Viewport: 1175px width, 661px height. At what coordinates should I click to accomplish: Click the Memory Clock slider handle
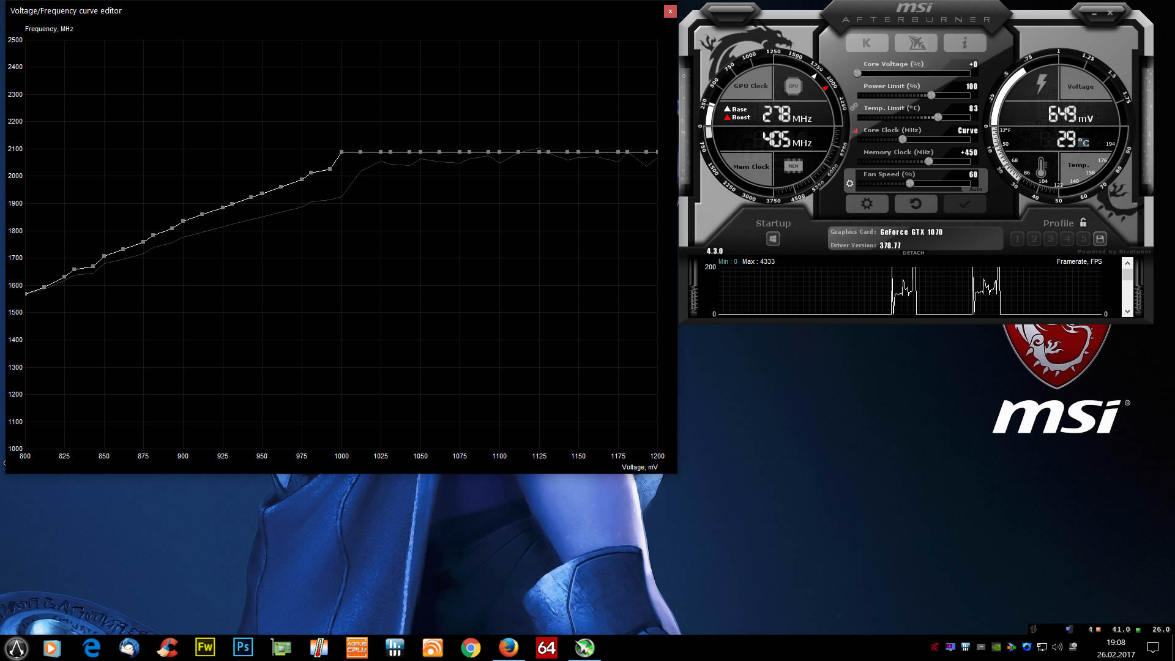point(928,162)
